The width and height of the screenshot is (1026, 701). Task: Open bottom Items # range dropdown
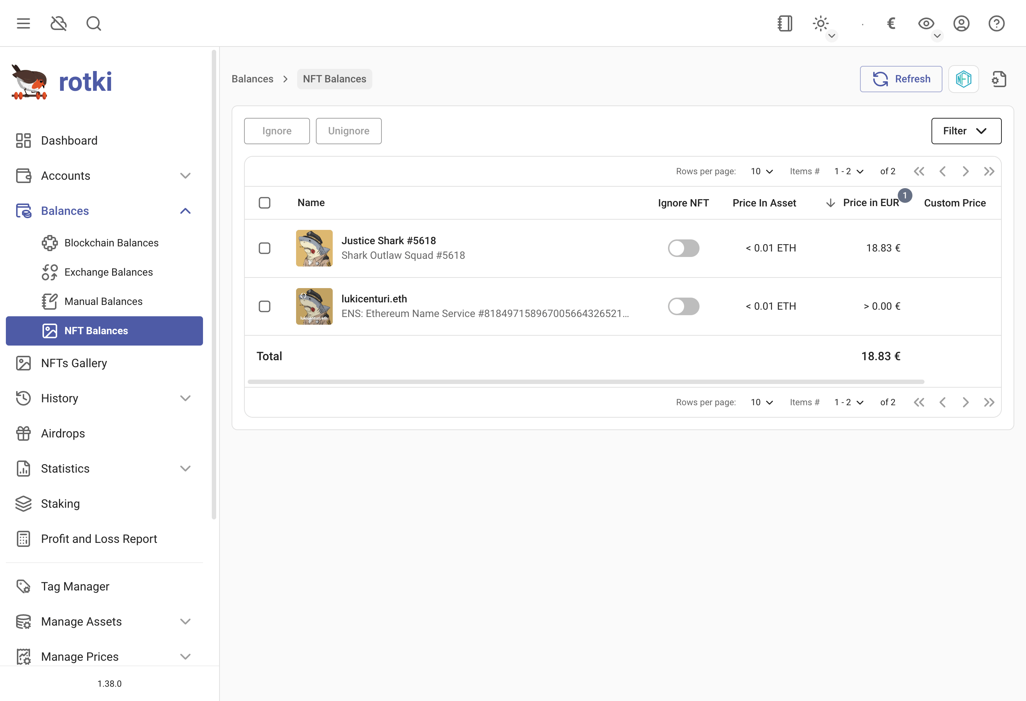(x=849, y=402)
